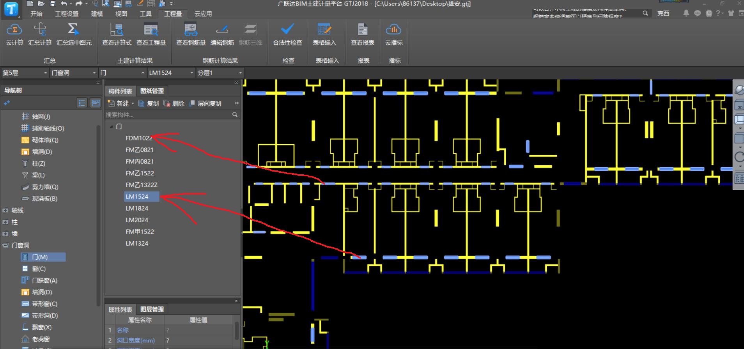Switch to the 视图 ribbon tab
Screen dimensions: 744x349
[x=121, y=14]
